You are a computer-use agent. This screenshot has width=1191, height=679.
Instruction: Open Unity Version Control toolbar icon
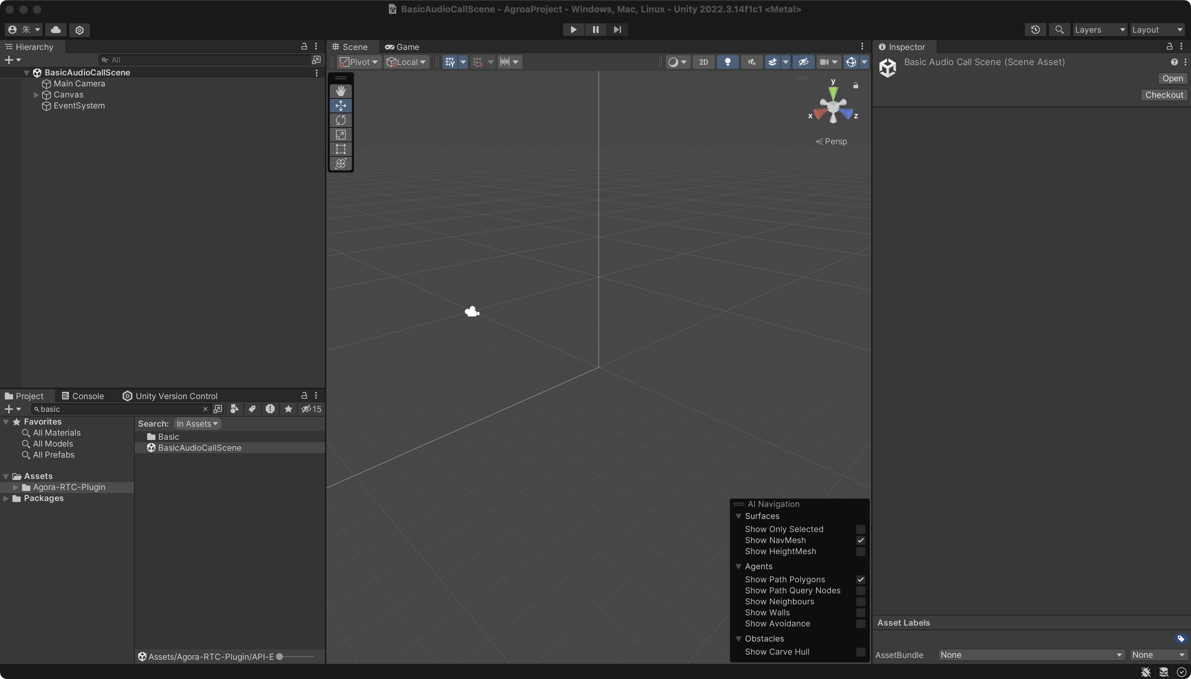point(79,30)
